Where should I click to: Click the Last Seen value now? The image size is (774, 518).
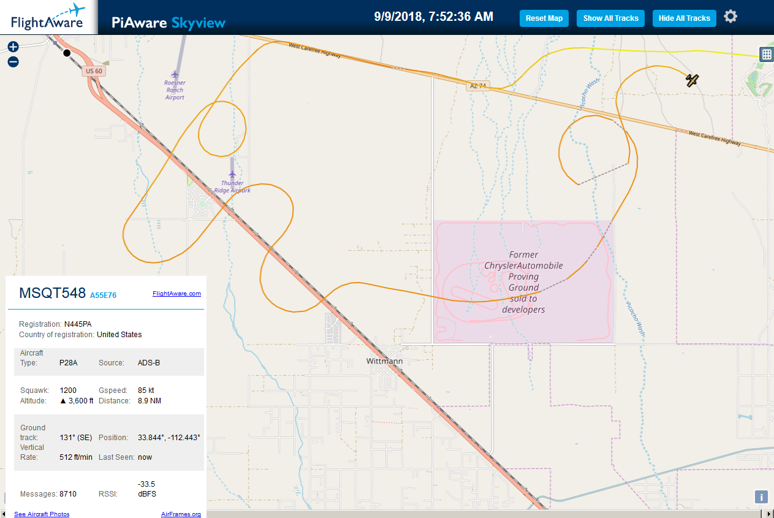(145, 457)
